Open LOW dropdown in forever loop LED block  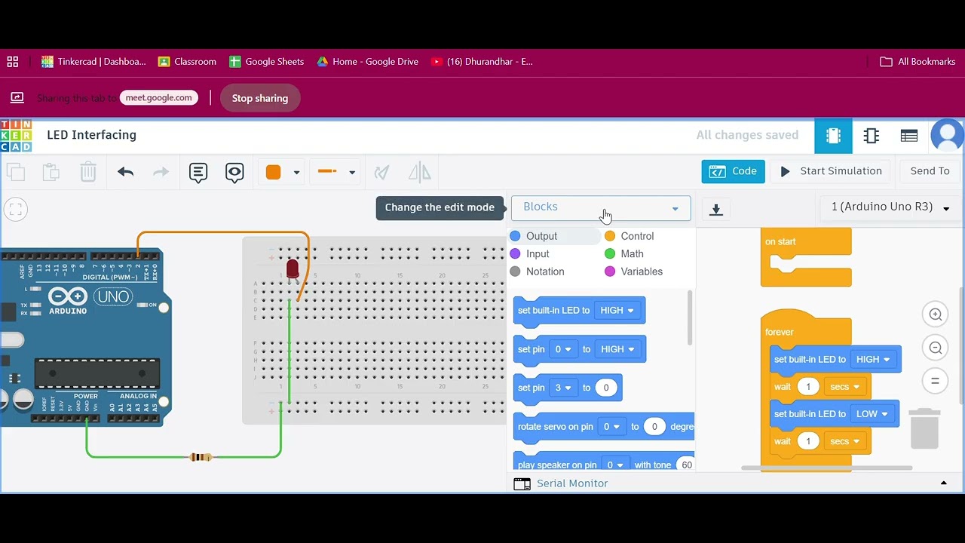(872, 414)
